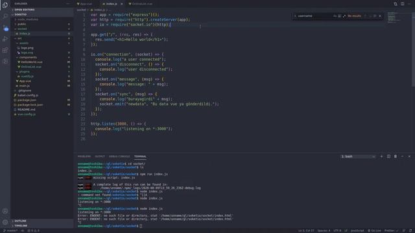Switch to the DEBUG CONSOLE panel tab
The image size is (415, 233).
tap(119, 157)
